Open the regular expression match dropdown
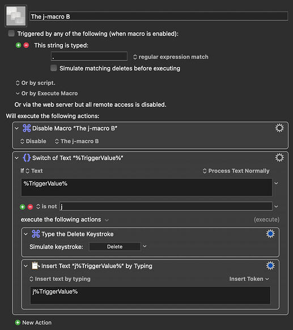The image size is (293, 330). coord(171,57)
